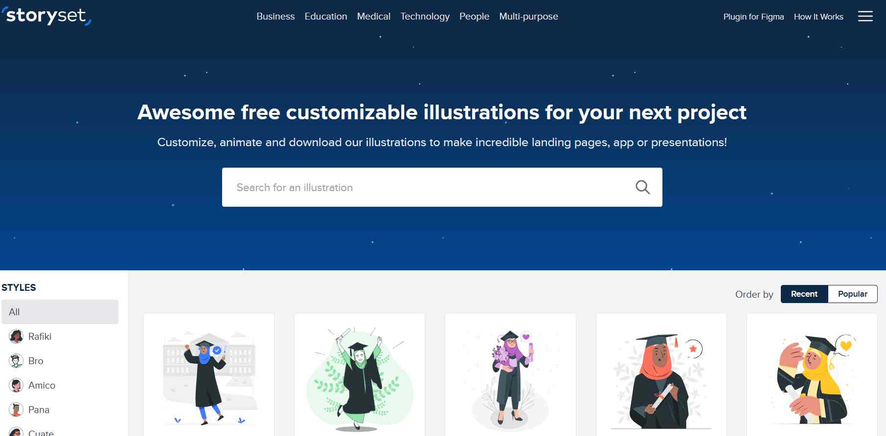Select the All styles filter

pyautogui.click(x=60, y=312)
